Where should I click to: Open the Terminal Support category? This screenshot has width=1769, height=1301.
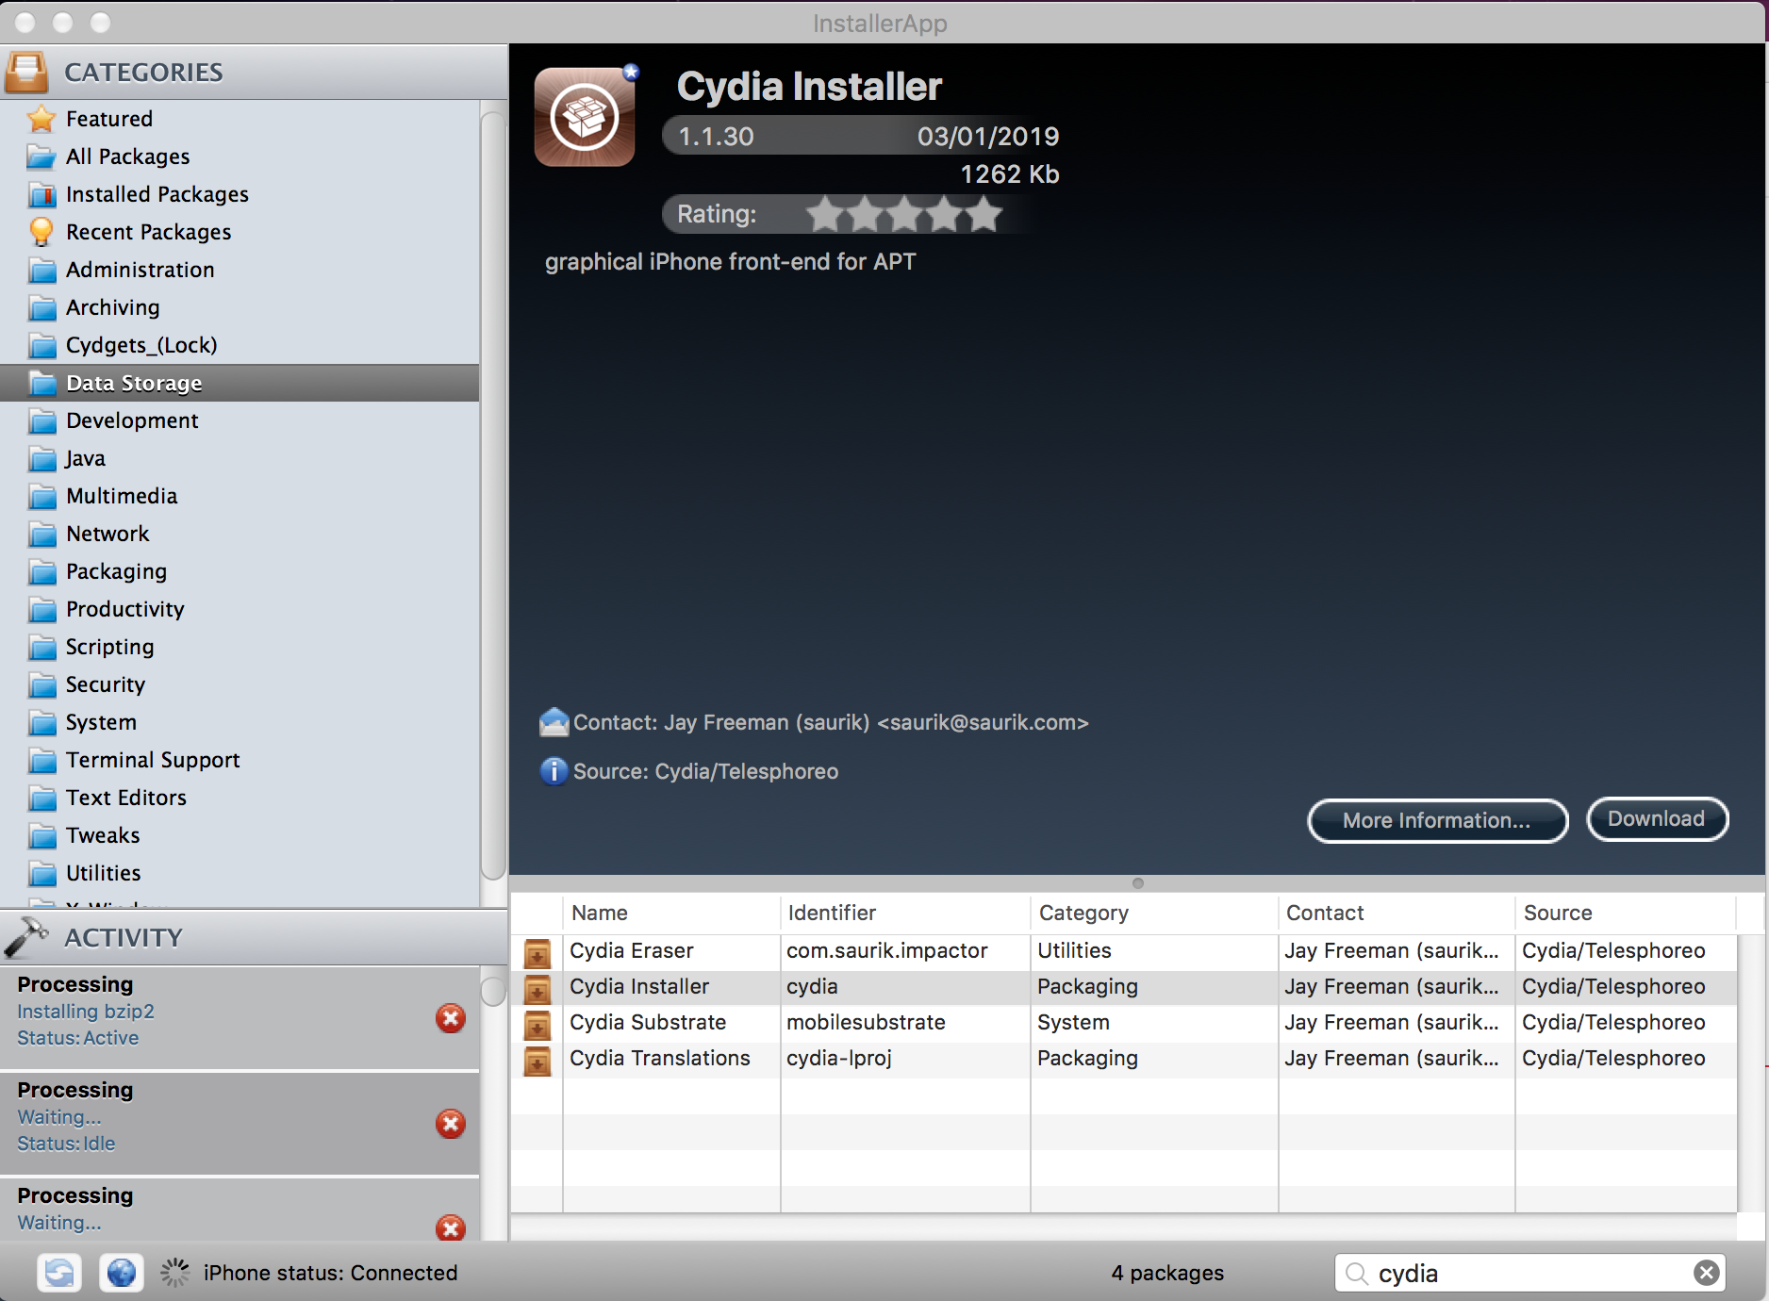pyautogui.click(x=240, y=760)
